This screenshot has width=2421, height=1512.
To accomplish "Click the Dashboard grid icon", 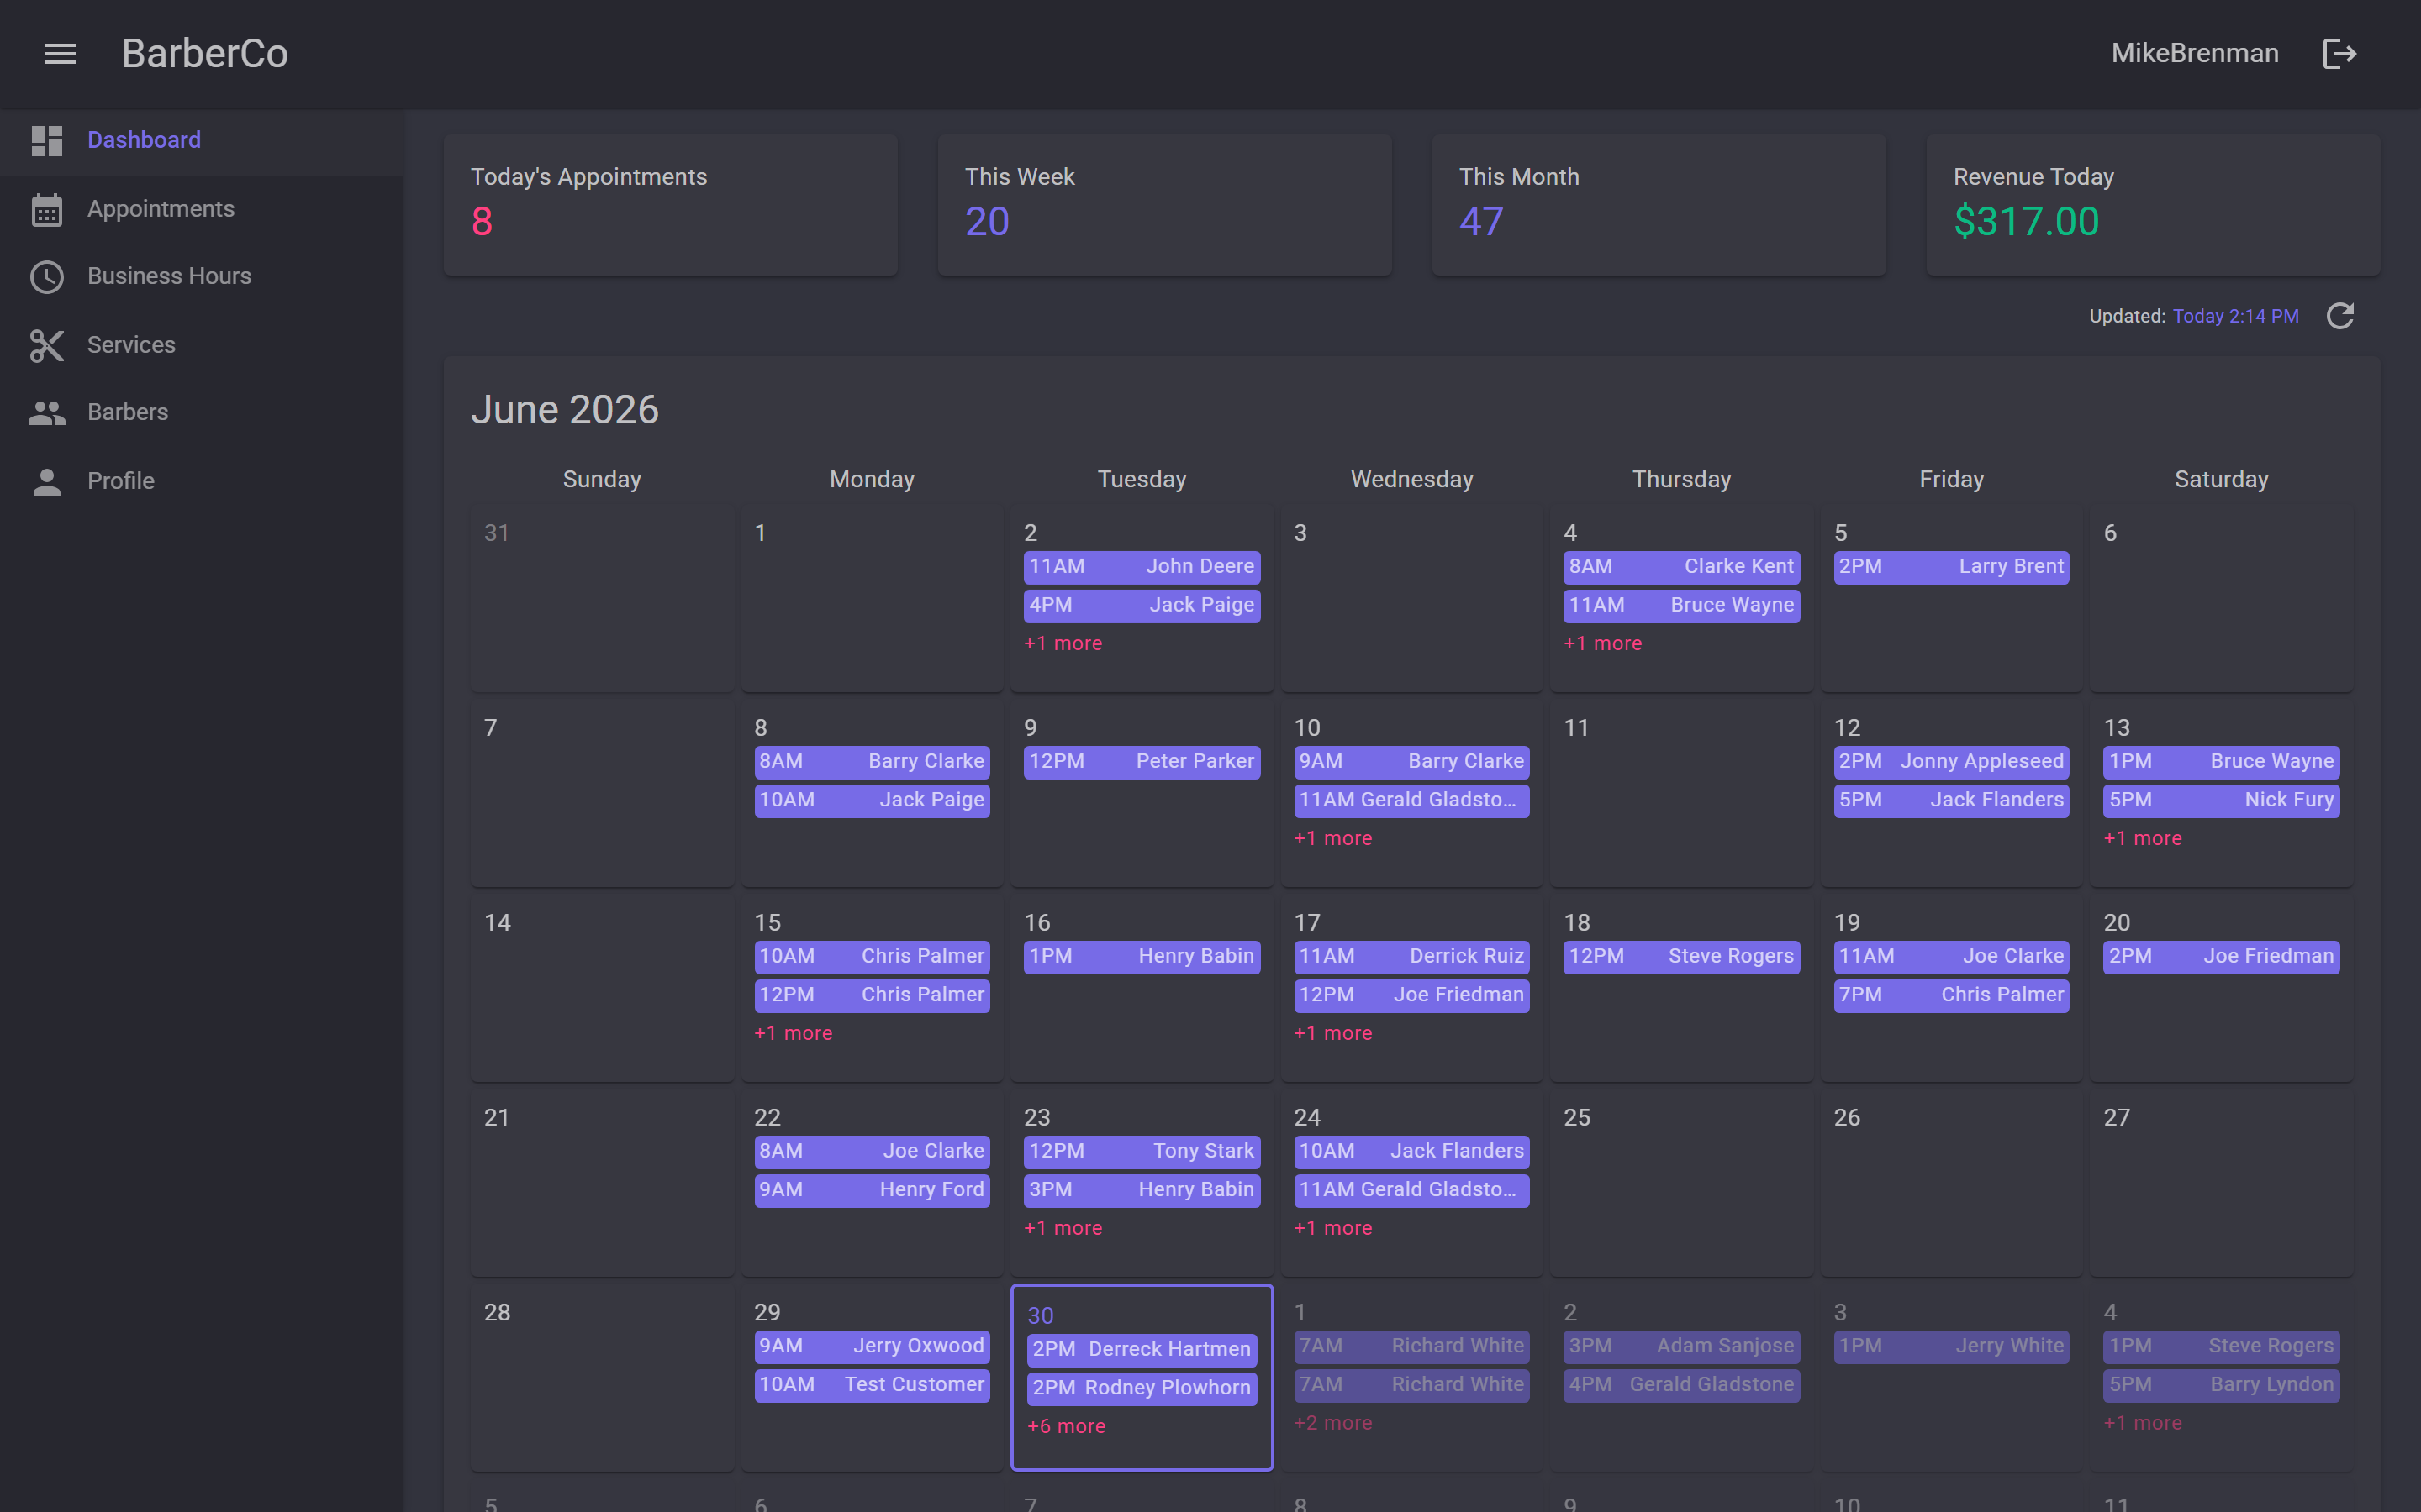I will pyautogui.click(x=47, y=140).
